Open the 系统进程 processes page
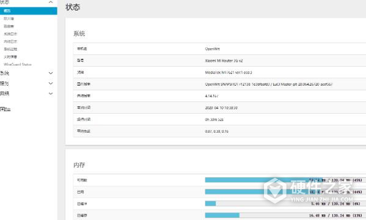366x220 pixels. [x=10, y=49]
